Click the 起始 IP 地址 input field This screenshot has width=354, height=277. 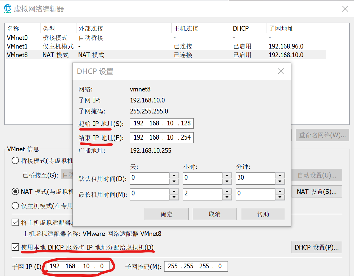[x=162, y=124]
